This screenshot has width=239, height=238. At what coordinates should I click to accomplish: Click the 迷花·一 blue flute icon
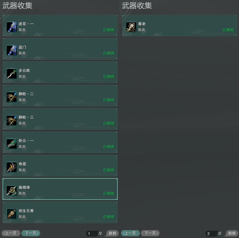[x=12, y=27]
